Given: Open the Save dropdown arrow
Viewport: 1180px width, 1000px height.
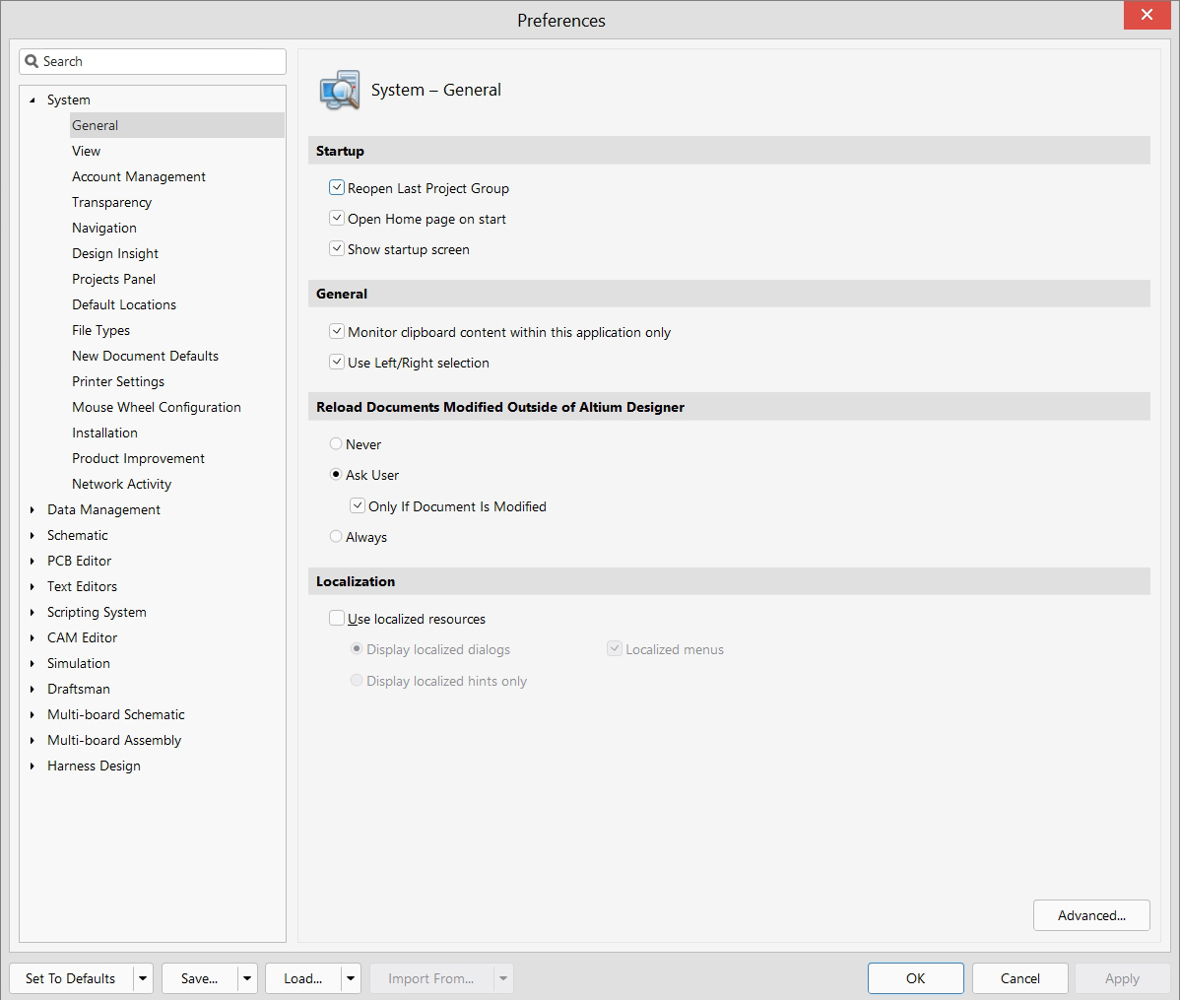Looking at the screenshot, I should click(x=247, y=978).
